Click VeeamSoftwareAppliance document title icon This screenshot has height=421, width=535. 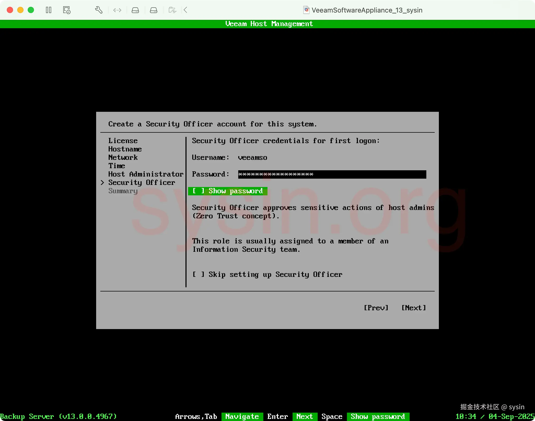point(306,10)
